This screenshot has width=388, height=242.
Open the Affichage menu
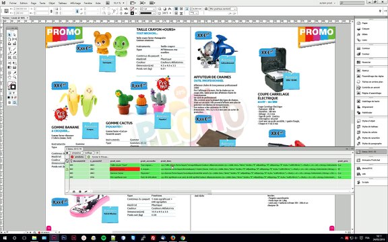tap(75, 3)
